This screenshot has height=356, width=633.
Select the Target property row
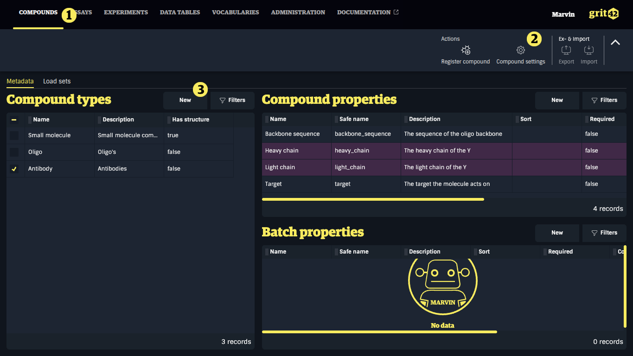pyautogui.click(x=444, y=184)
